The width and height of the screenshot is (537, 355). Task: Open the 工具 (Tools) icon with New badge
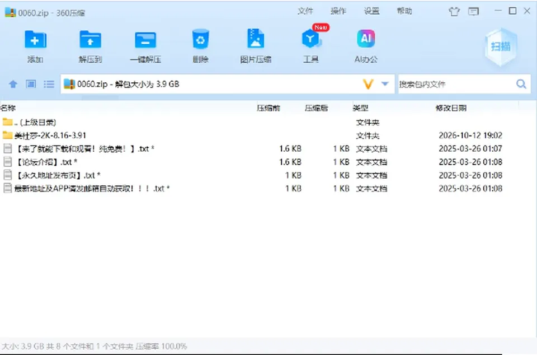coord(311,39)
